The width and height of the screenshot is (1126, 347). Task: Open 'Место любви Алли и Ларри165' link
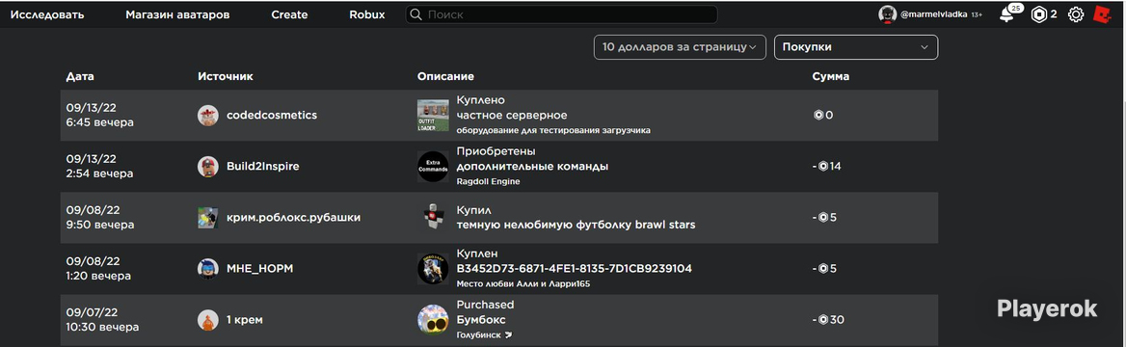[523, 283]
